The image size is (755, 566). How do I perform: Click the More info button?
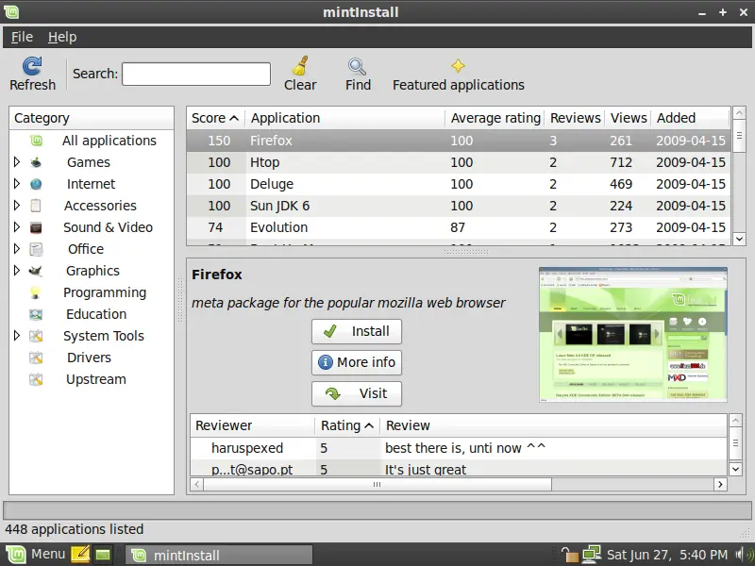tap(357, 362)
